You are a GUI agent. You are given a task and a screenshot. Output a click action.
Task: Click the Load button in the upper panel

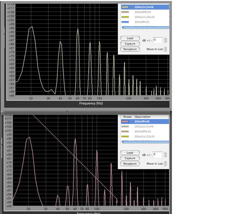[130, 38]
